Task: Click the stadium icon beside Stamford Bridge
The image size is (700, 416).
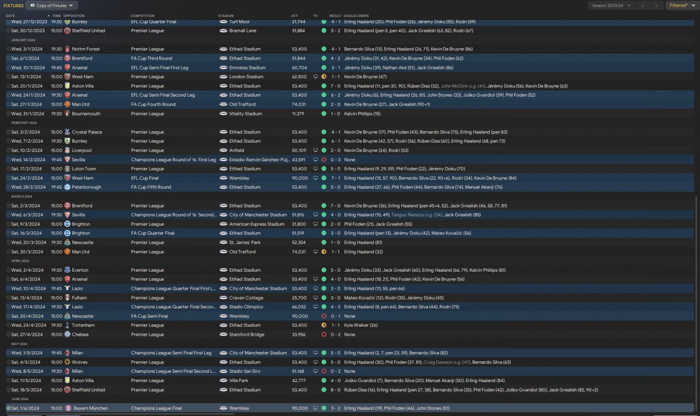Action: coord(223,335)
